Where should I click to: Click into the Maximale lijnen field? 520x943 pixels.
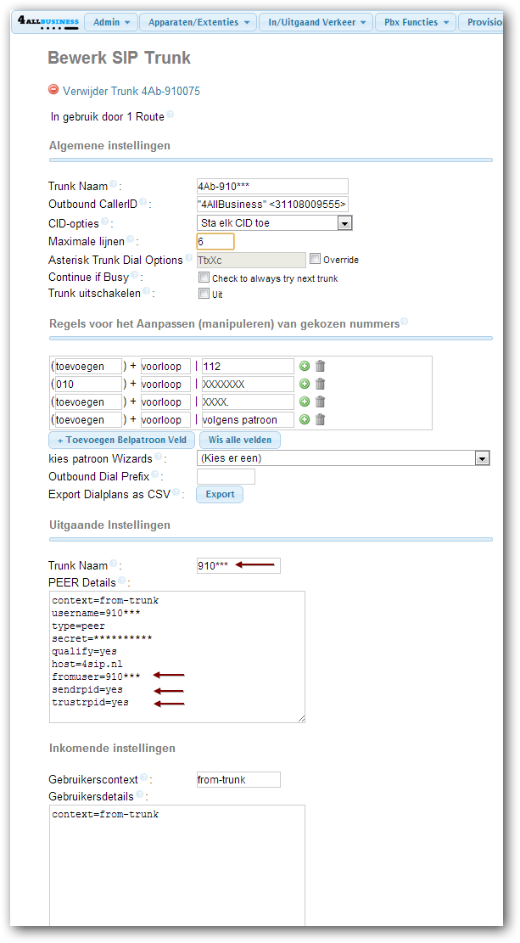215,241
